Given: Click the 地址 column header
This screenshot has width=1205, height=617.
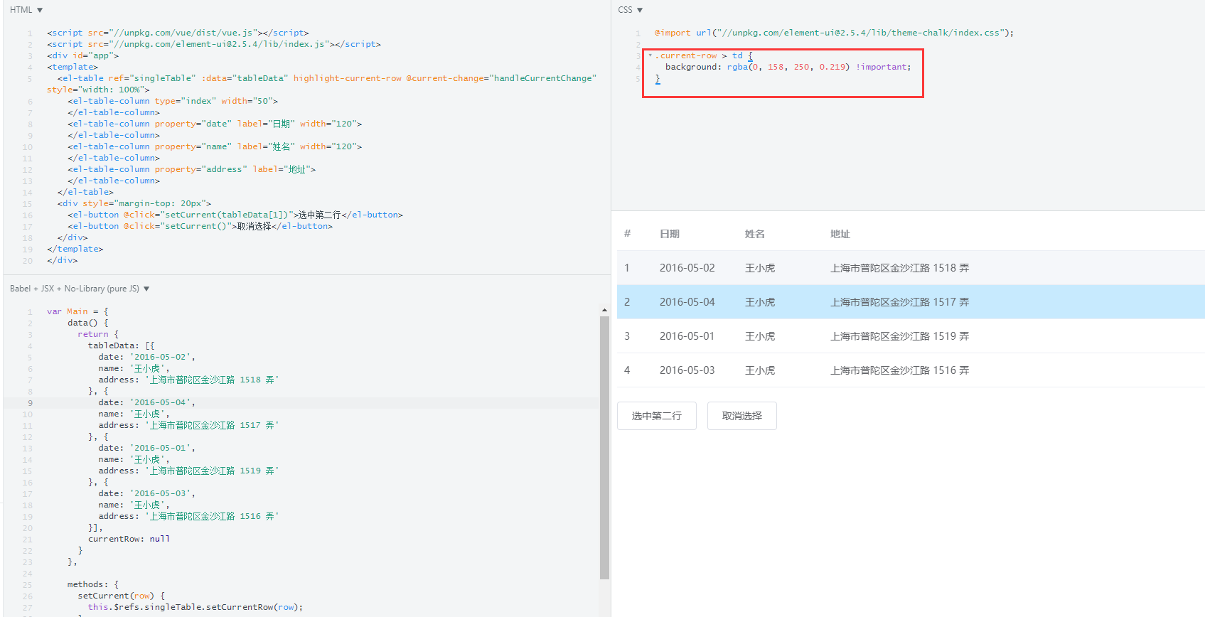Looking at the screenshot, I should pyautogui.click(x=840, y=234).
